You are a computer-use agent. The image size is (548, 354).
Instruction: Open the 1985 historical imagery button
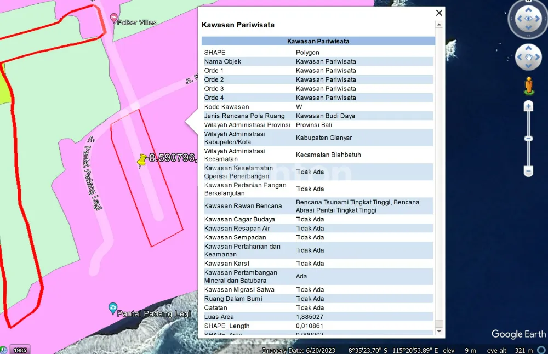point(19,350)
